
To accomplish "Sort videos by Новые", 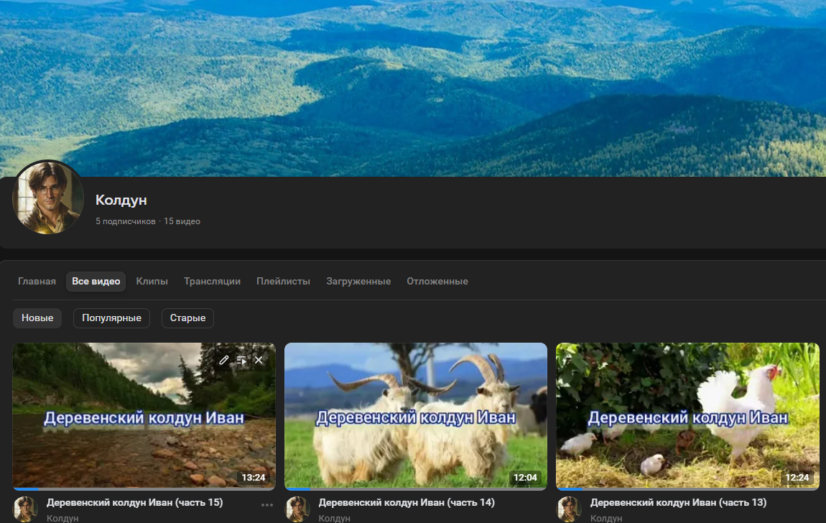I will [x=37, y=318].
